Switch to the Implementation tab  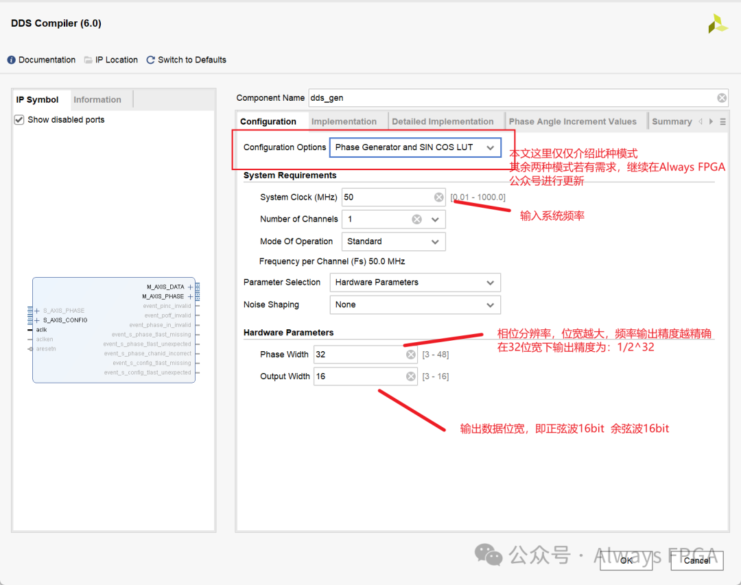pos(344,121)
